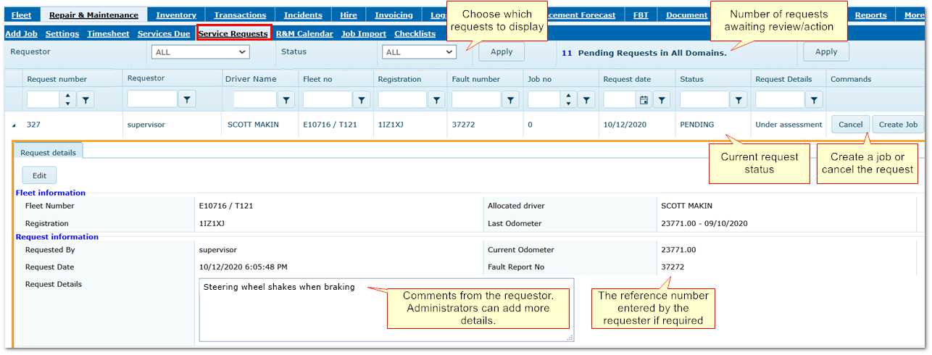Switch to the R&M Calendar sub-tab
This screenshot has width=932, height=355.
click(x=304, y=34)
